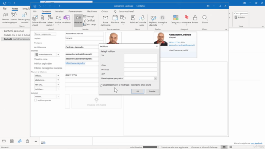
Task: Click the save icon in contact title bar
Action: point(35,6)
